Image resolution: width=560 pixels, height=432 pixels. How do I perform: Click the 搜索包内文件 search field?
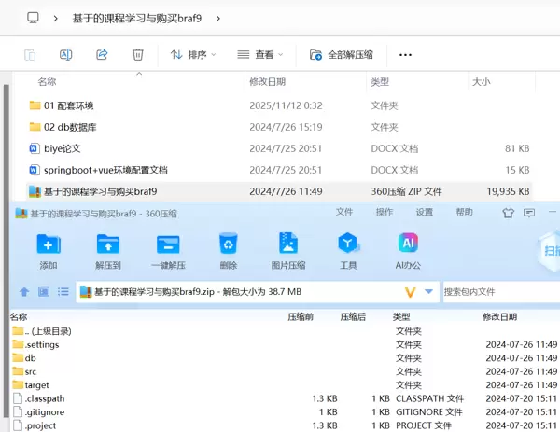tap(499, 292)
